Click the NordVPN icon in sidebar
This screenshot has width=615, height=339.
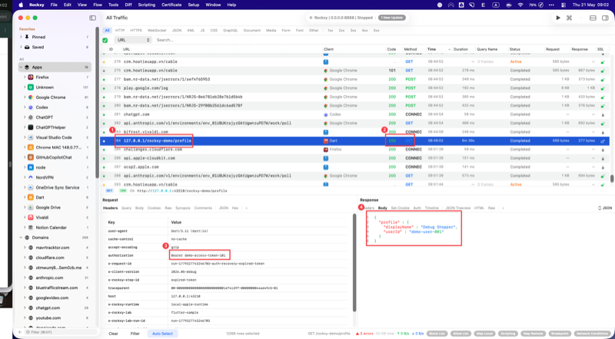[31, 178]
